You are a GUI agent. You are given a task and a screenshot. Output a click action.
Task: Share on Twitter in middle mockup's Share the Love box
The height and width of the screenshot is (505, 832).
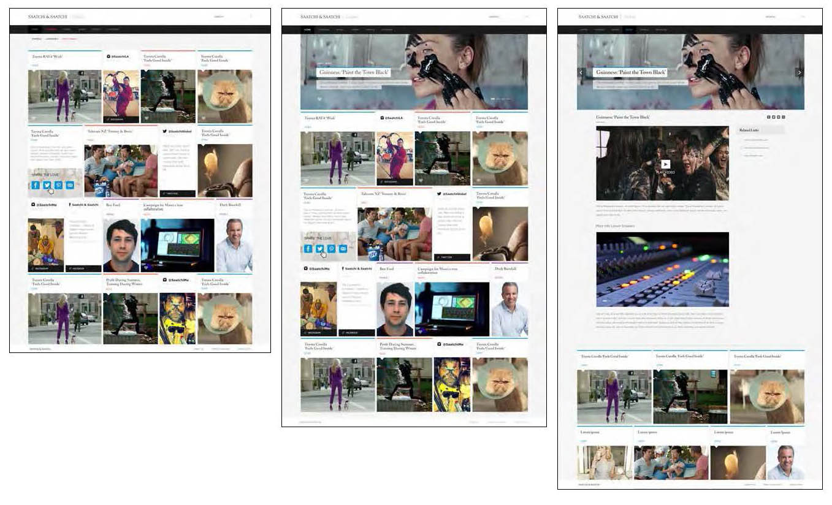[319, 248]
